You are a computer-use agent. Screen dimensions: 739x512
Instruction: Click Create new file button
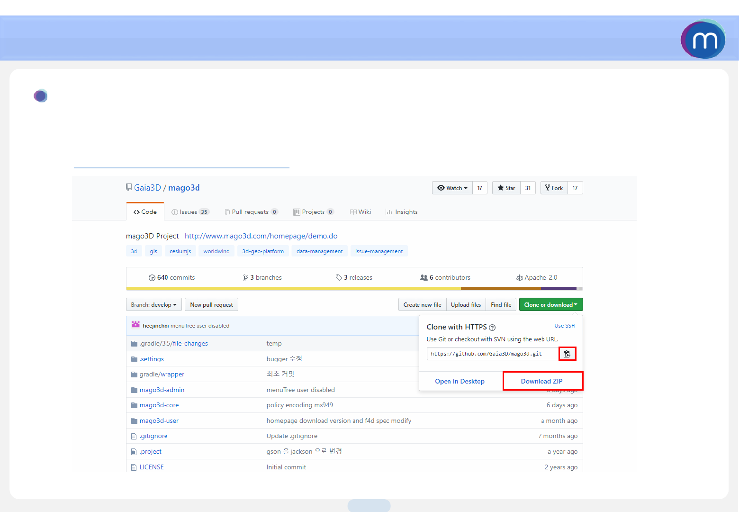(423, 305)
